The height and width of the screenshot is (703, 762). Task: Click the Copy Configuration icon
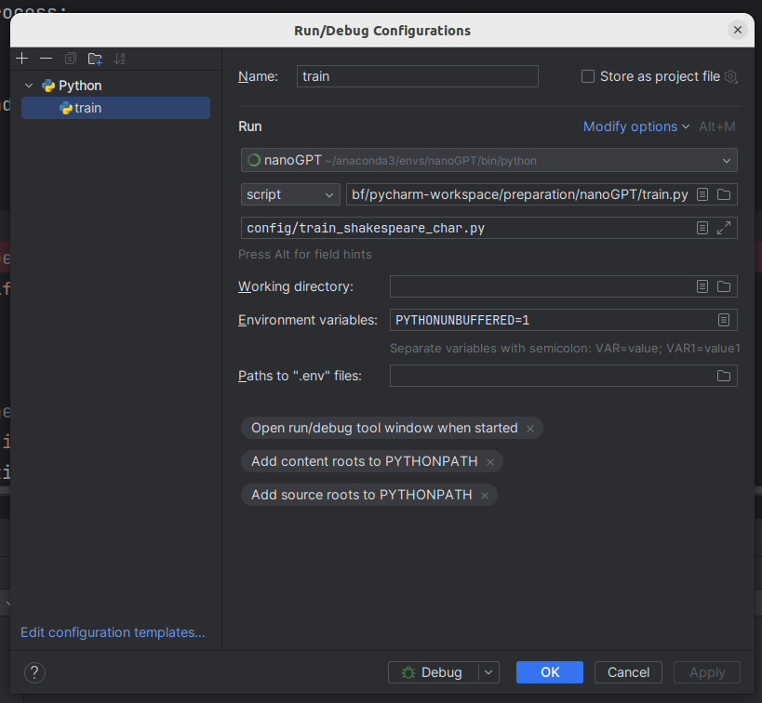click(70, 59)
